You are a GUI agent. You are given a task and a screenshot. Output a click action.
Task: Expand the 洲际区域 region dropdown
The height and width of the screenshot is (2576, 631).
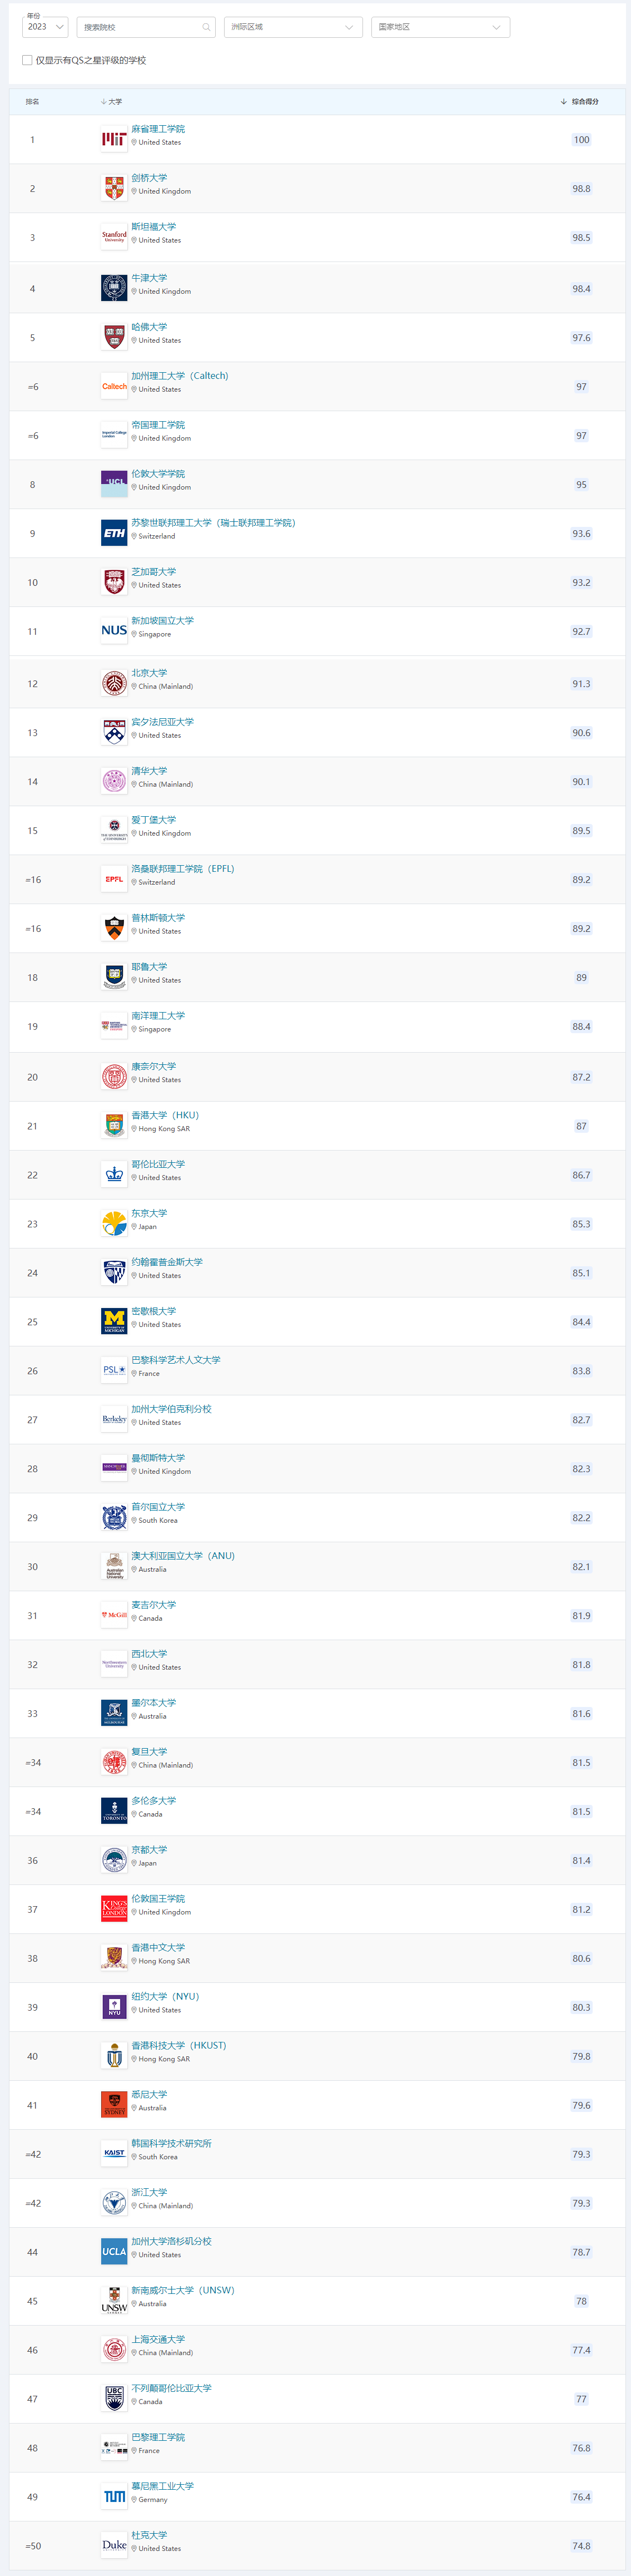click(x=293, y=27)
